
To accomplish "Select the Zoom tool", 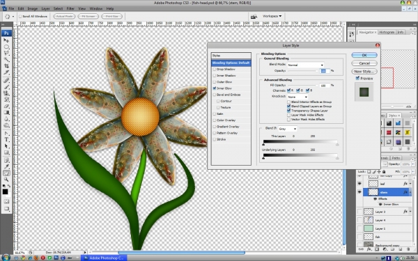I will [6, 180].
